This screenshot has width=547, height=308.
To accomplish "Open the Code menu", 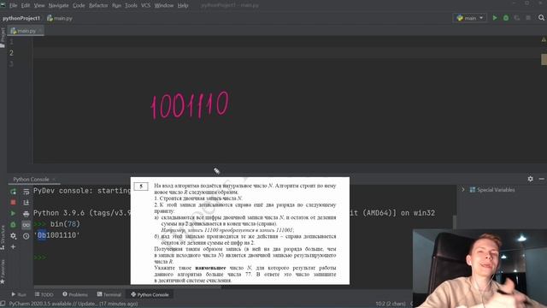I will click(x=79, y=5).
